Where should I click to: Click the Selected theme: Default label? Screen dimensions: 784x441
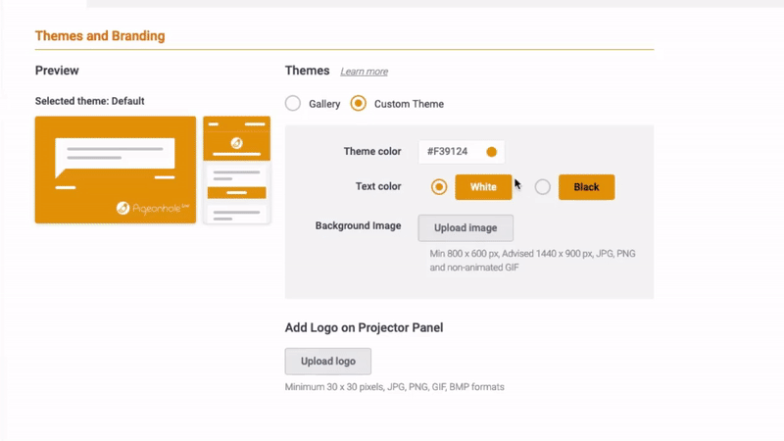89,101
